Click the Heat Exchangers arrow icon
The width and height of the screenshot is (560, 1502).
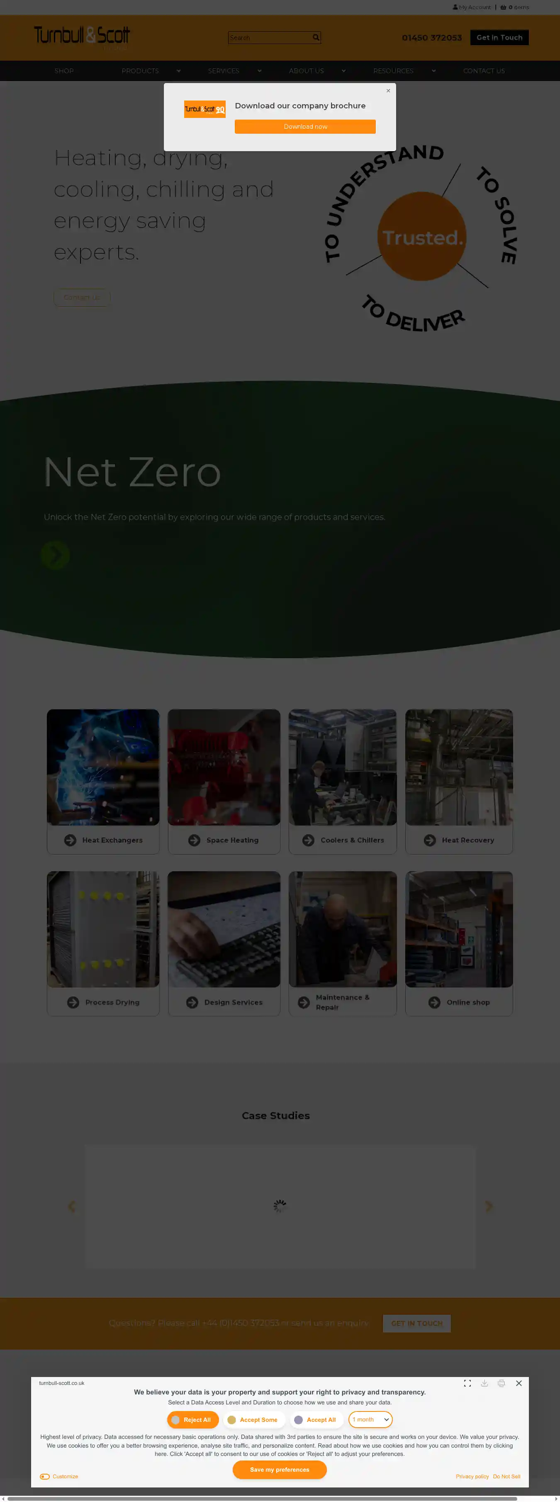(71, 840)
